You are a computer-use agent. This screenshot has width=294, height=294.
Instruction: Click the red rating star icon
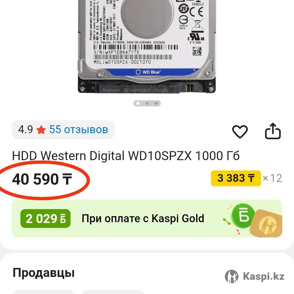coord(41,130)
